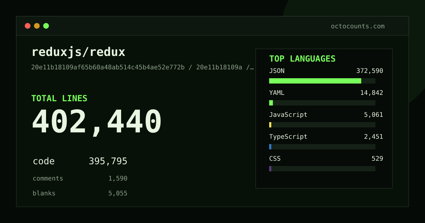Select the total 402,440 figure

pos(97,122)
